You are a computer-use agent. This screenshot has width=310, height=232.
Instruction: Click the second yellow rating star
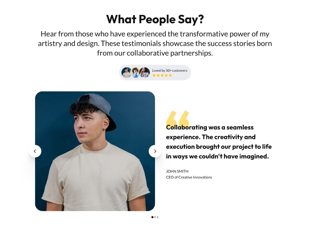(x=158, y=76)
